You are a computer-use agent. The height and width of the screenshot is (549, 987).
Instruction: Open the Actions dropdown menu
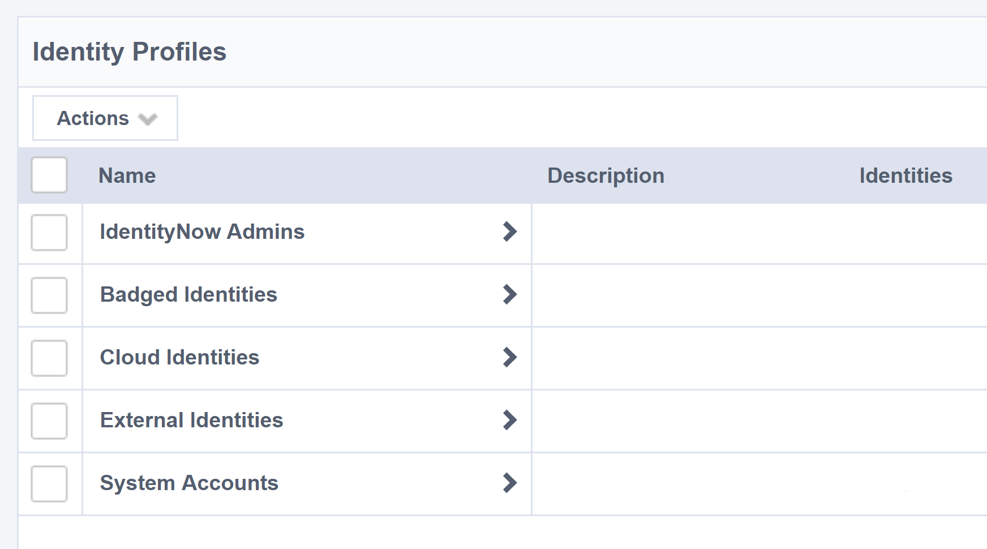tap(105, 118)
